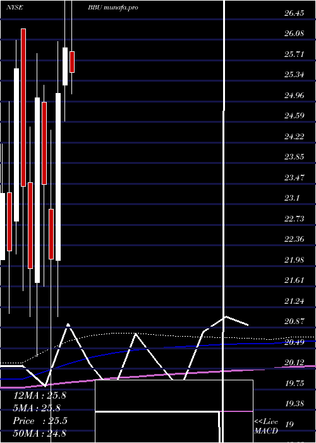Image resolution: width=316 pixels, height=443 pixels.
Task: Click the 26.45 price axis label
Action: (x=295, y=13)
